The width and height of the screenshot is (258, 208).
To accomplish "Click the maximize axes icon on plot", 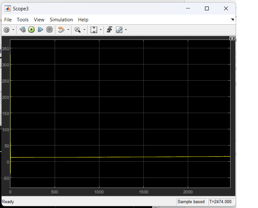I will click(232, 38).
